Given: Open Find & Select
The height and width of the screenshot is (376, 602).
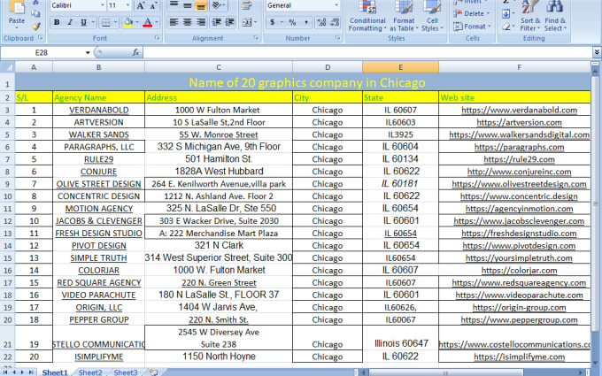Looking at the screenshot, I should point(555,16).
